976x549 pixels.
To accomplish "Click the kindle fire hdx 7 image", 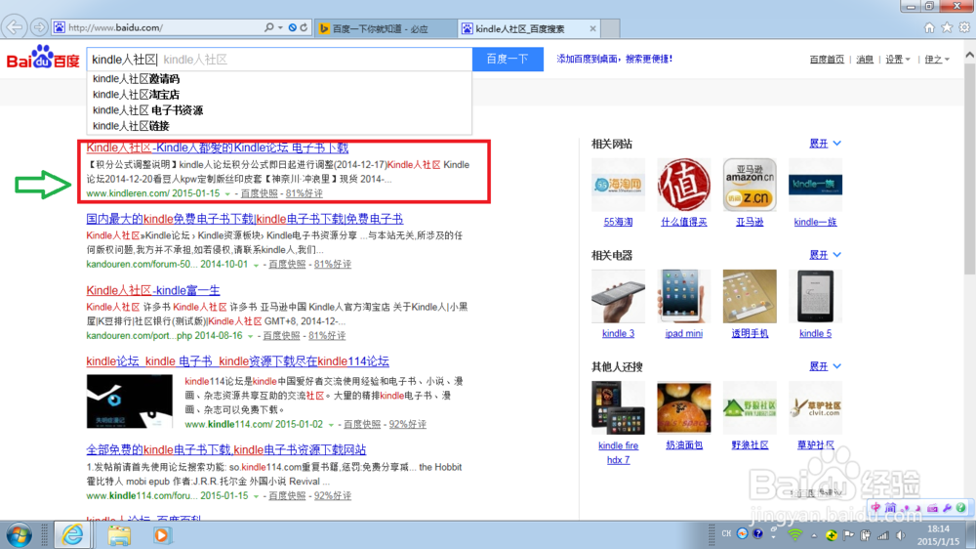I will [x=618, y=407].
